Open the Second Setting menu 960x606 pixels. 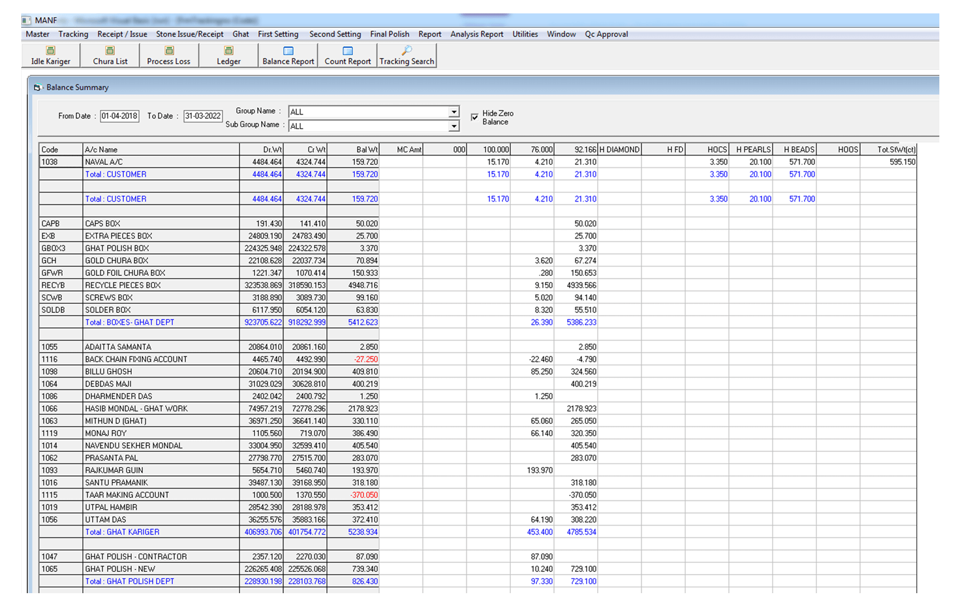[x=335, y=34]
